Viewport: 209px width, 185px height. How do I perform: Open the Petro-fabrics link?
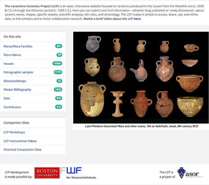tap(12, 55)
